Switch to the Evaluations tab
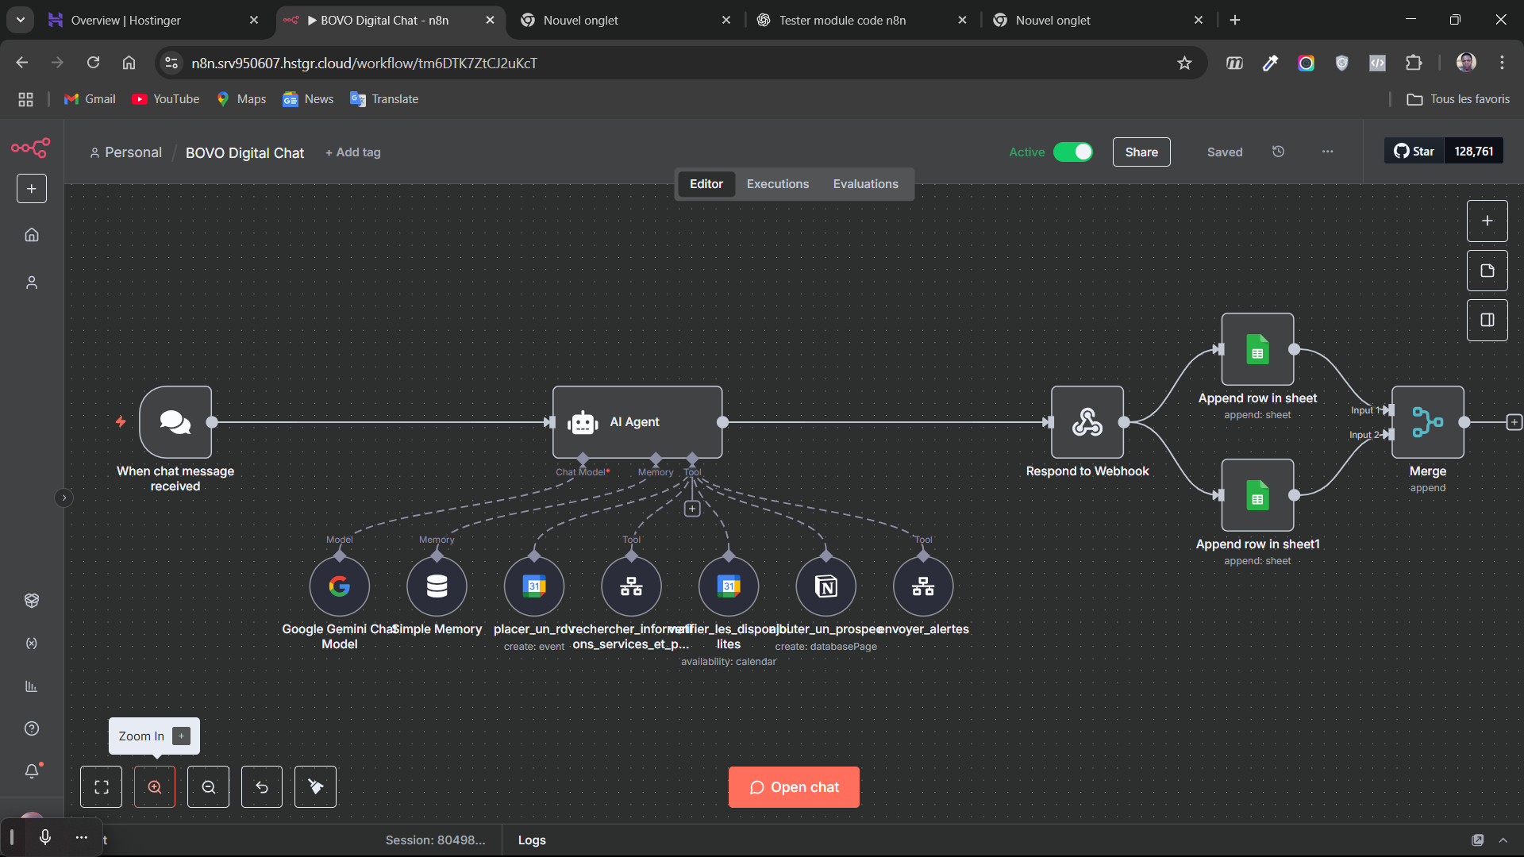1524x857 pixels. coord(865,184)
